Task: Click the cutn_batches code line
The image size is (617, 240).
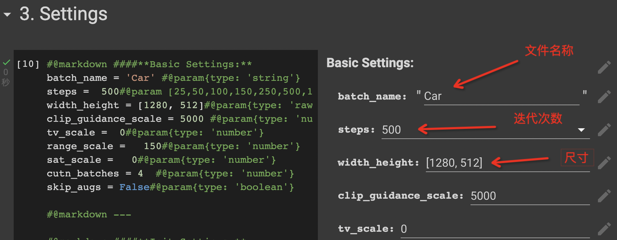Action: click(170, 174)
